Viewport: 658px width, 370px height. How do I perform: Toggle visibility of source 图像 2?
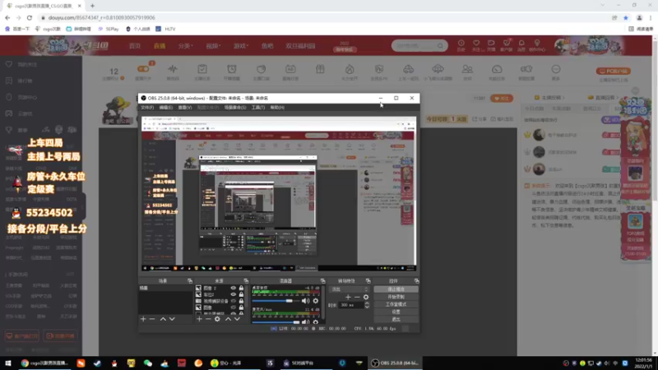[x=234, y=289]
